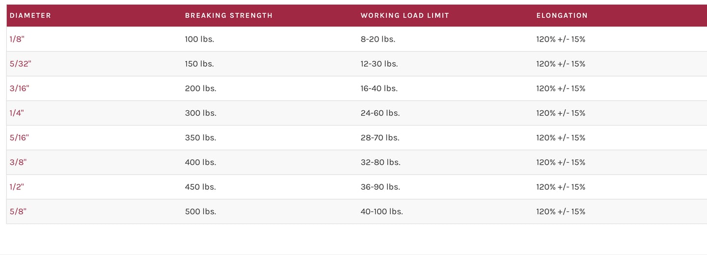Select the 100 lbs. breaking strength cell
Screen dimensions: 707x255
pyautogui.click(x=200, y=39)
